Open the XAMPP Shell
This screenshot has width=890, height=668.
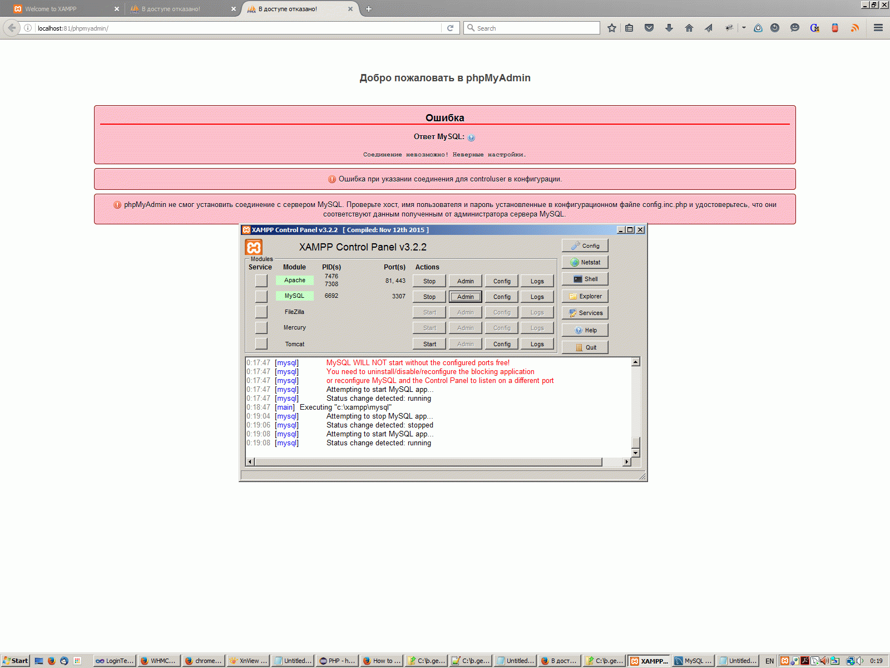click(585, 279)
